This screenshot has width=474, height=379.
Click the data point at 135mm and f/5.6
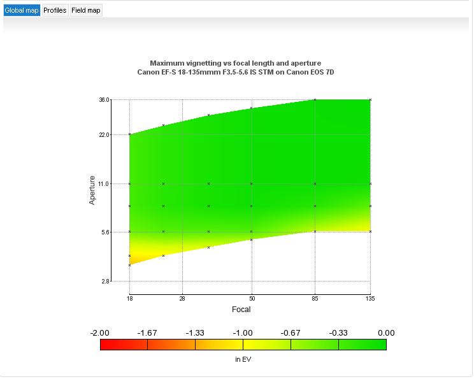point(370,232)
